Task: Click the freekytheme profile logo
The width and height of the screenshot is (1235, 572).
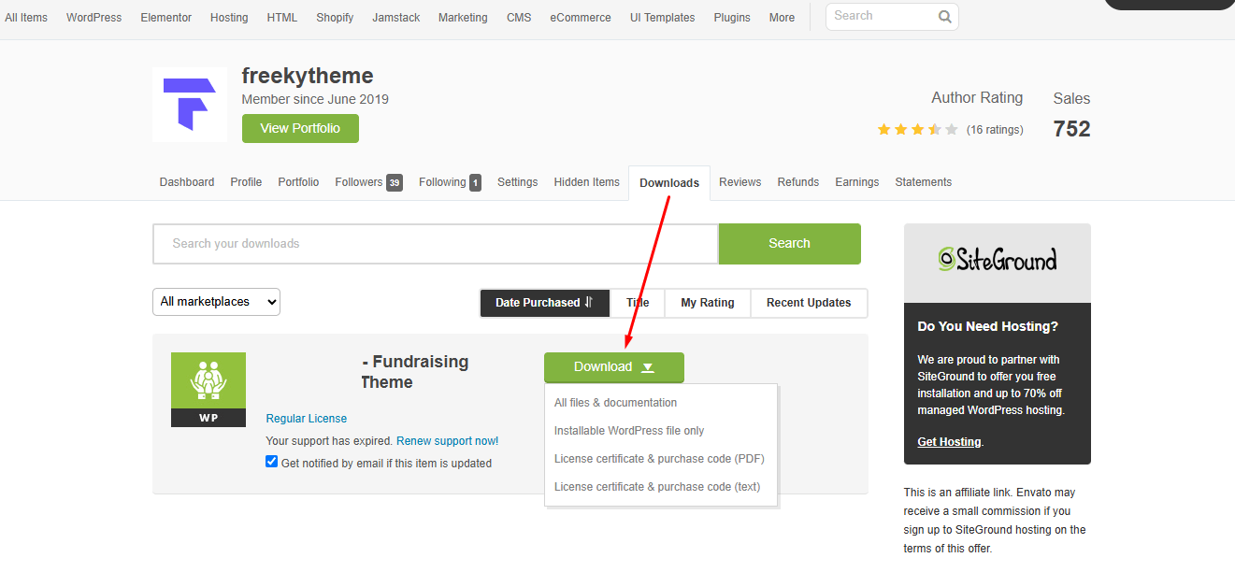Action: tap(190, 104)
